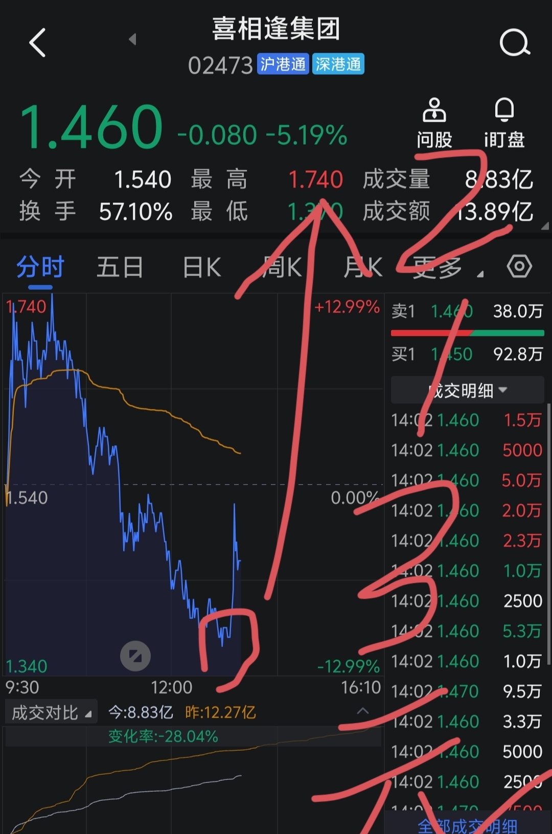Tap the 昨:12.27亿 yesterday volume label

[220, 712]
